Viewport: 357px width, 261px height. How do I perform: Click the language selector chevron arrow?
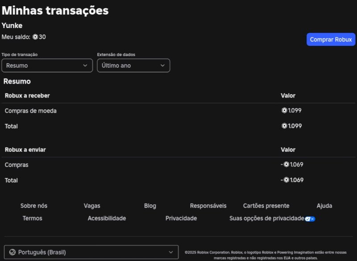click(x=171, y=252)
